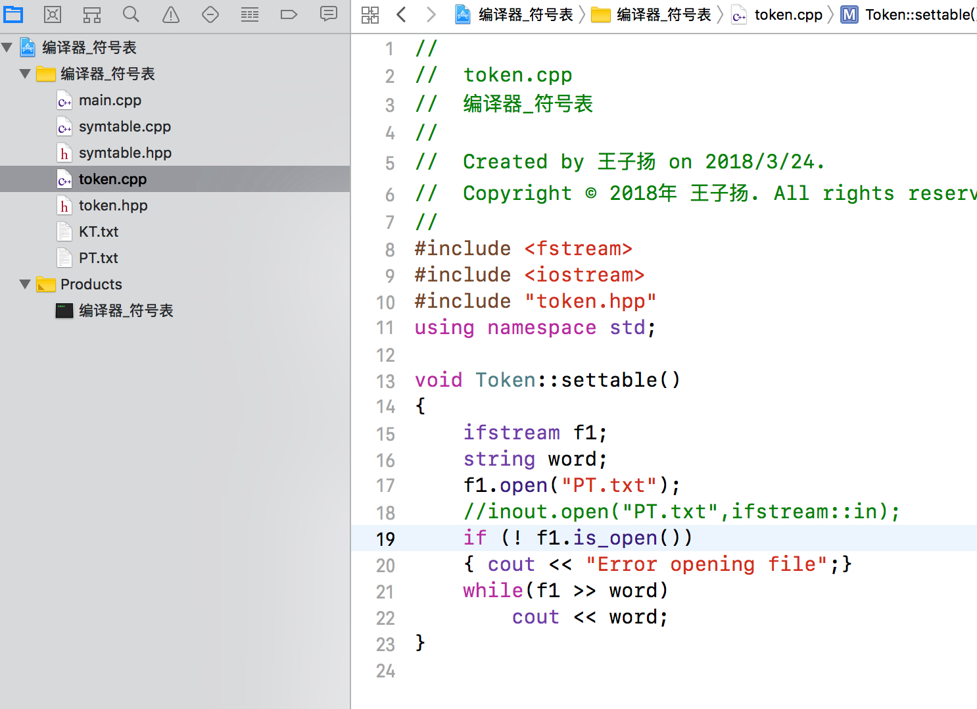Click '#include <fstream>' on line 8
Screen dimensions: 977x709
(523, 249)
